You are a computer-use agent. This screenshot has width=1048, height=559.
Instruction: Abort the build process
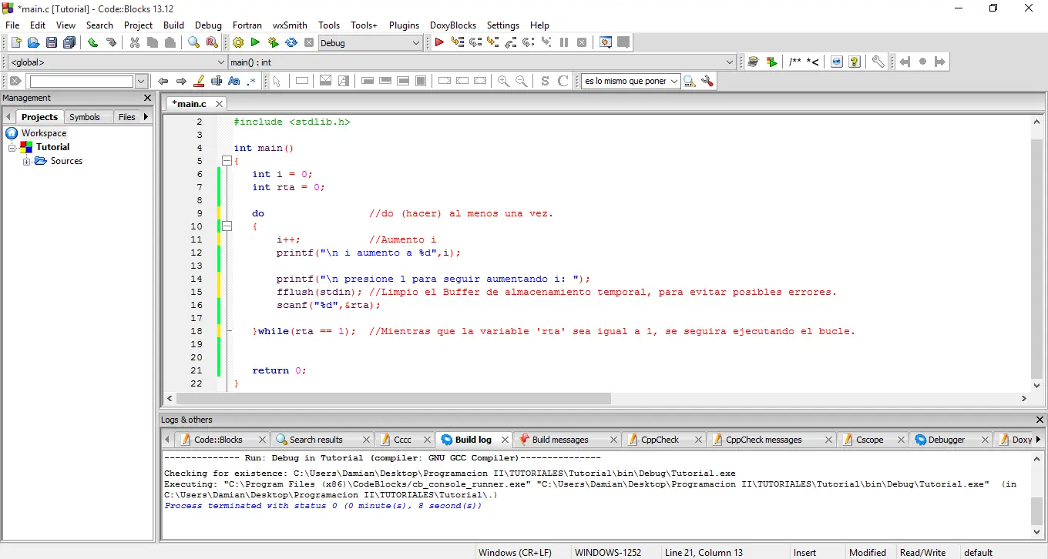click(309, 42)
